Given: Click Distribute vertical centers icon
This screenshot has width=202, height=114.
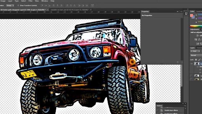Looking at the screenshot, I should (71, 6).
